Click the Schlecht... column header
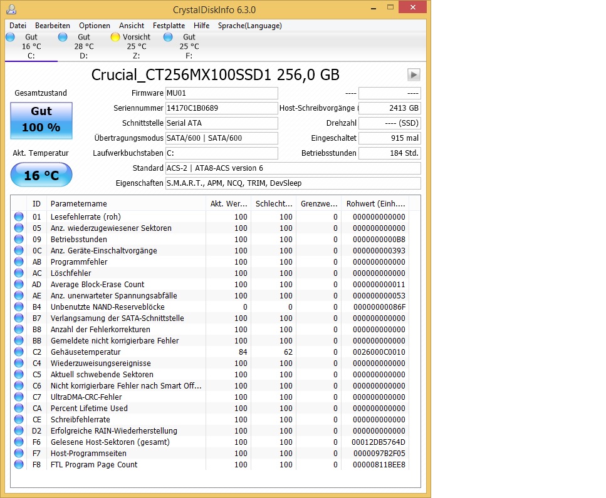The height and width of the screenshot is (498, 606). pos(274,204)
